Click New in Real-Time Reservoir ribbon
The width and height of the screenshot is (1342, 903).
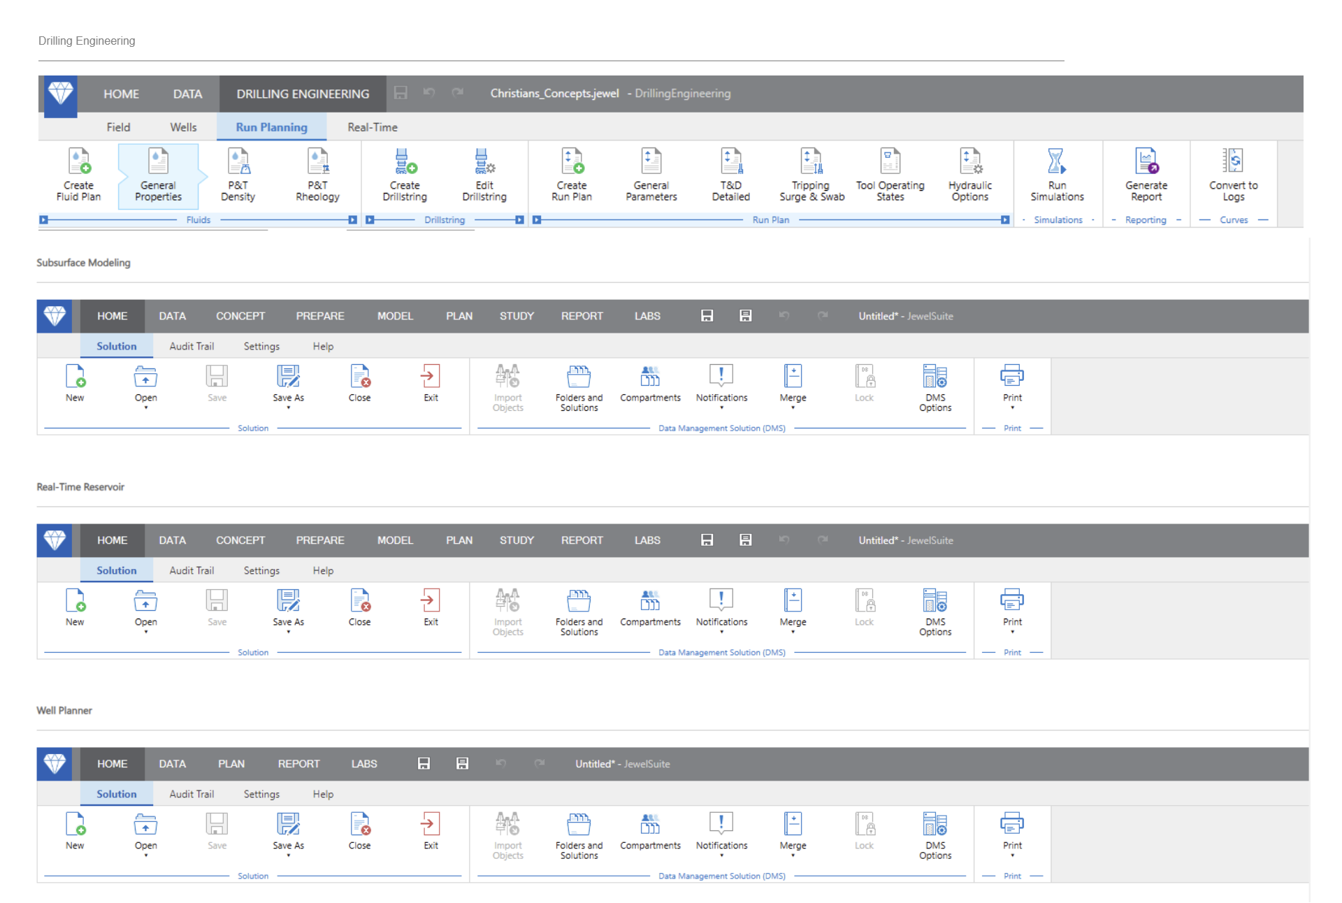pyautogui.click(x=75, y=607)
